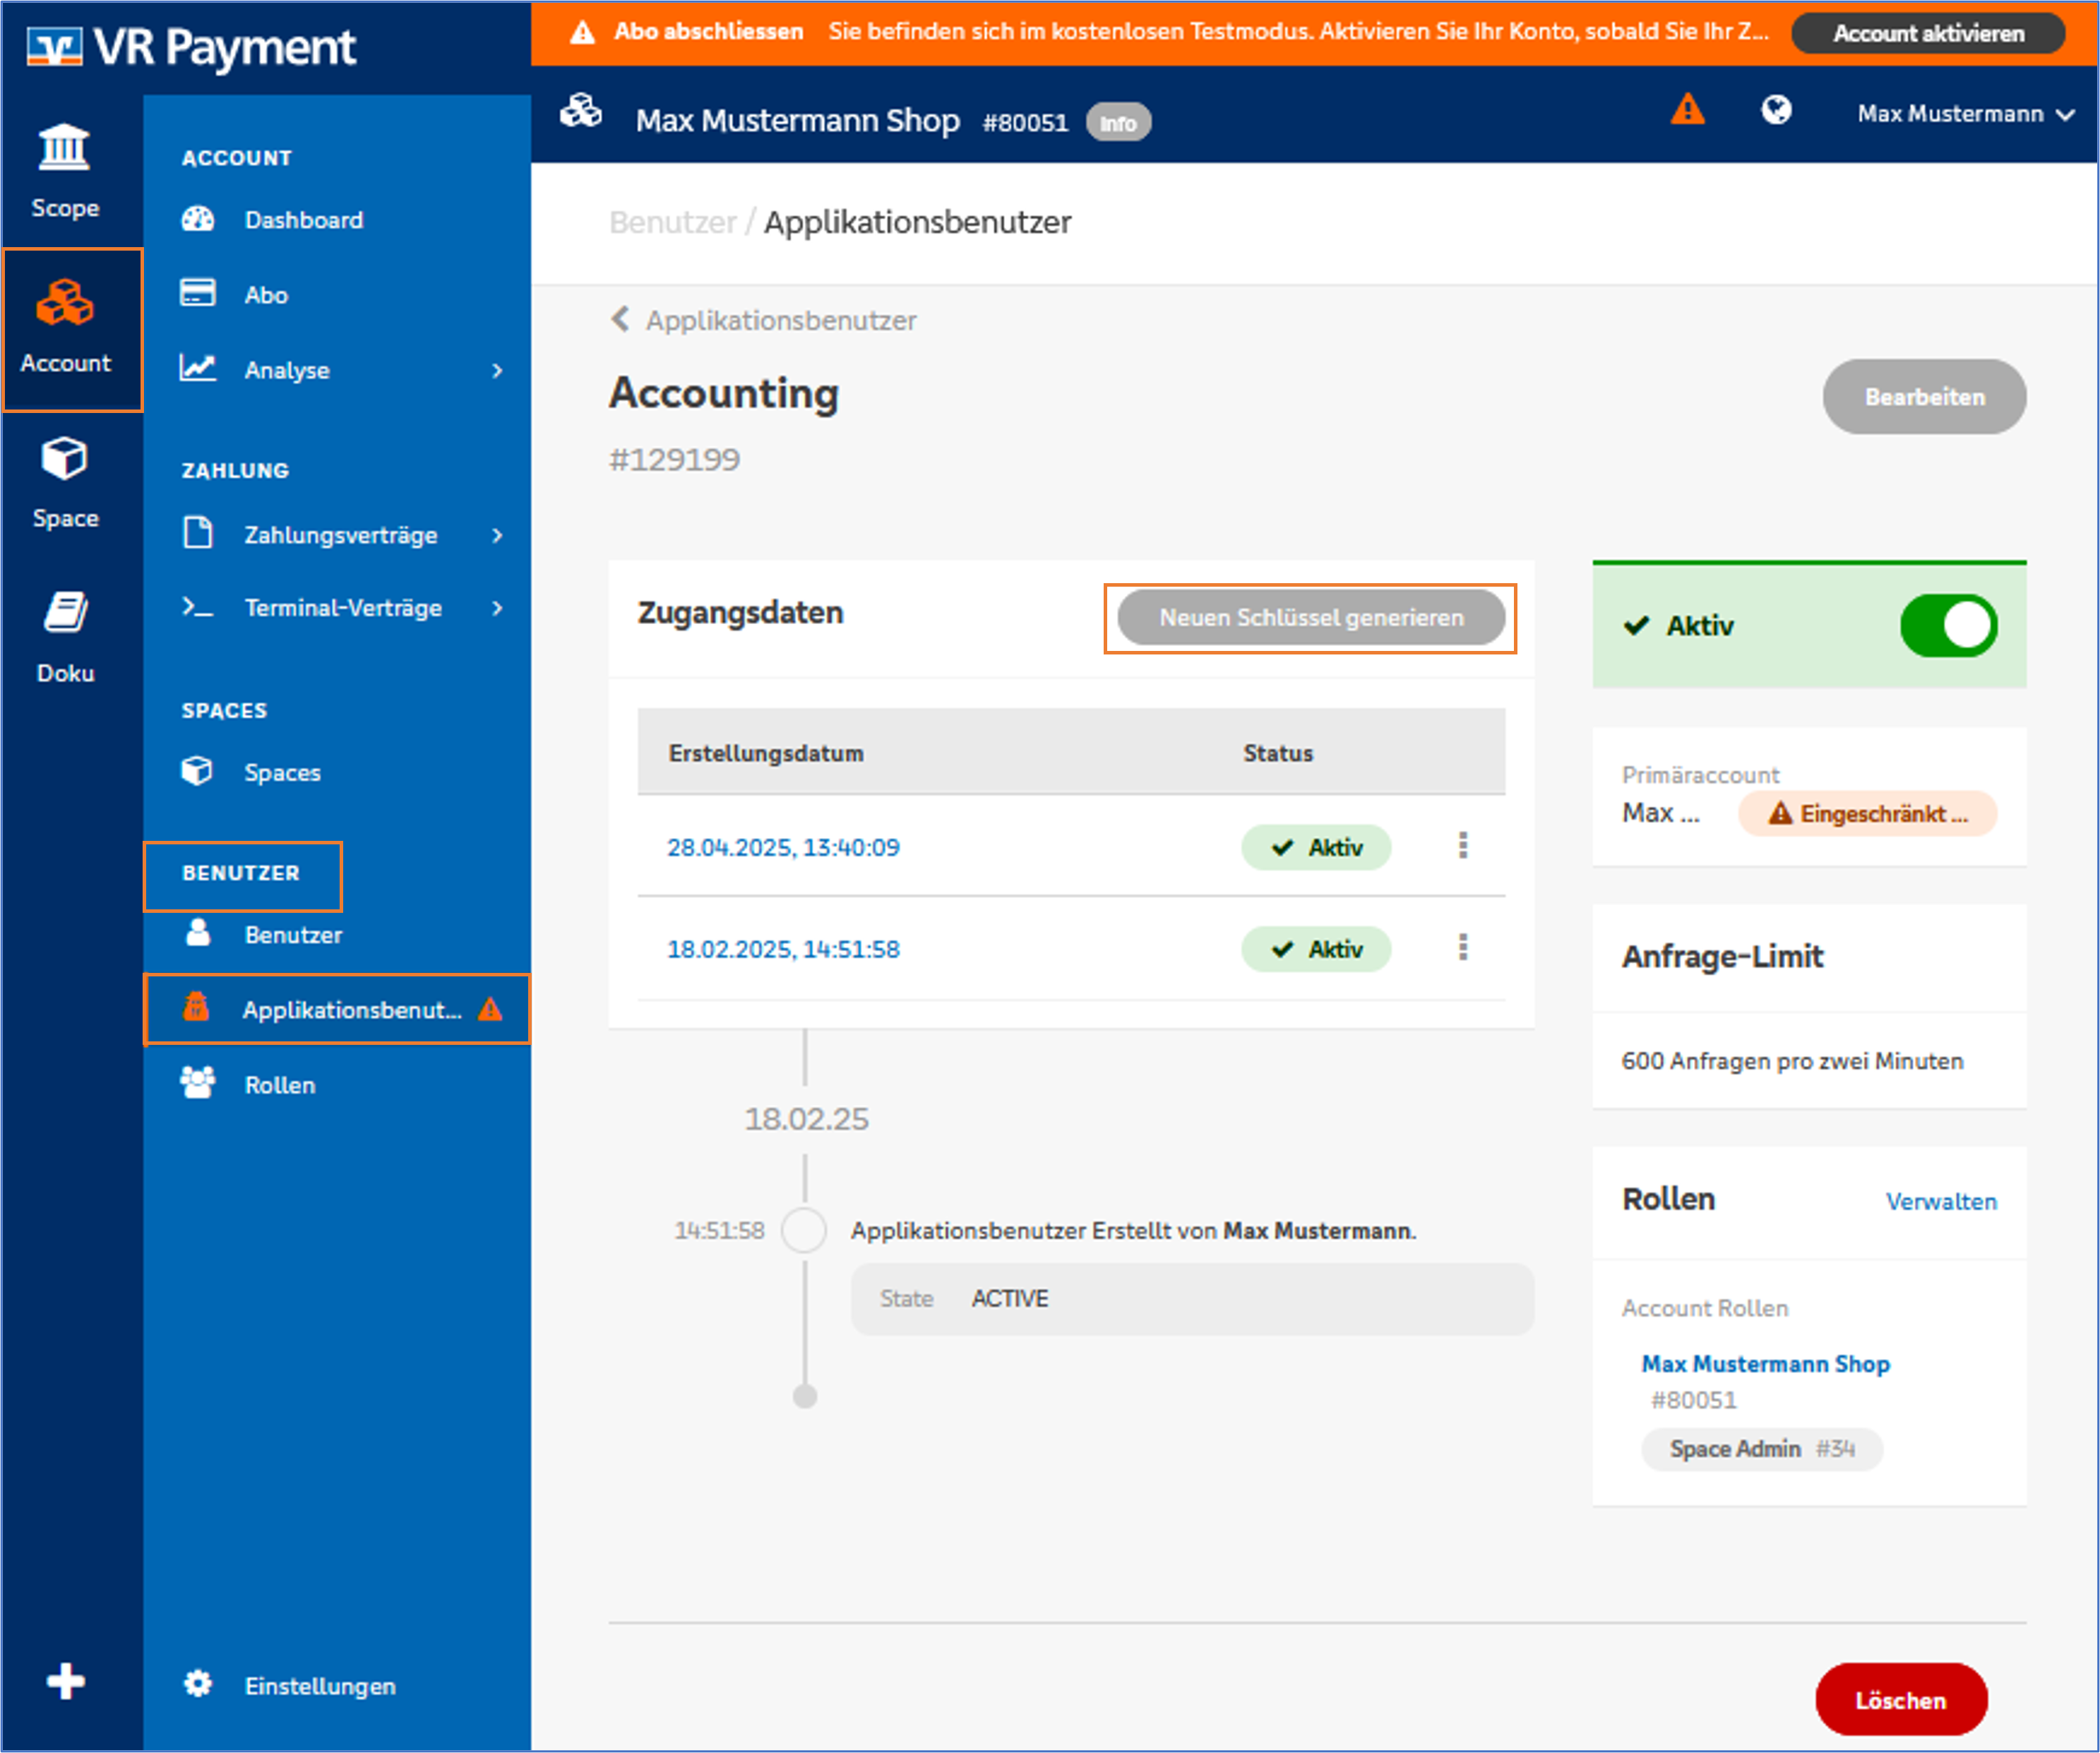Expand the Zahlungsverträge submenu chevron
Viewport: 2100px width, 1753px height.
tap(497, 536)
